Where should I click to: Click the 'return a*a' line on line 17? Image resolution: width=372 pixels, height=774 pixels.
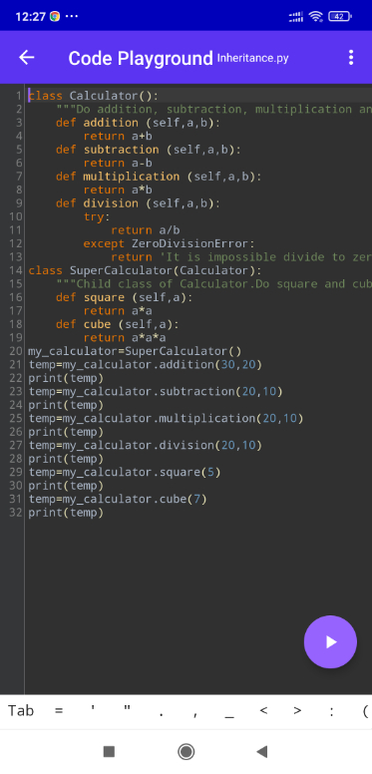coord(118,311)
